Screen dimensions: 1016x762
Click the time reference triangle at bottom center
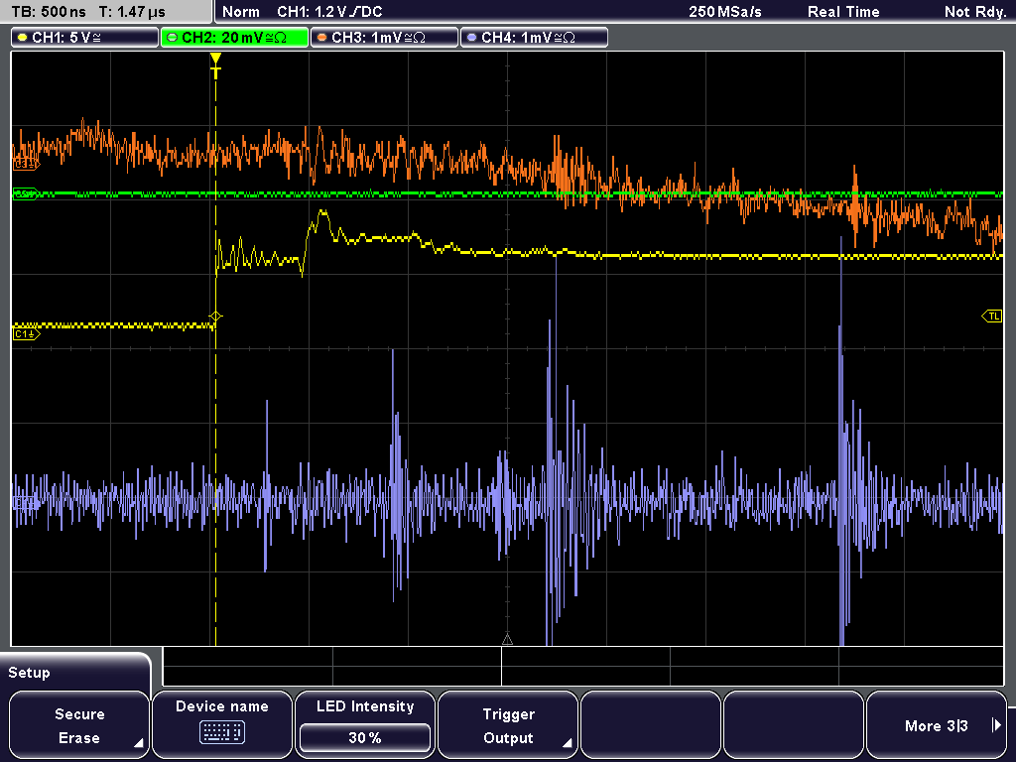coord(507,640)
